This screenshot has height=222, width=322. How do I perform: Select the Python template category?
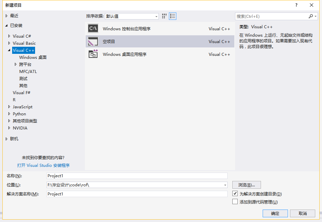(19, 114)
